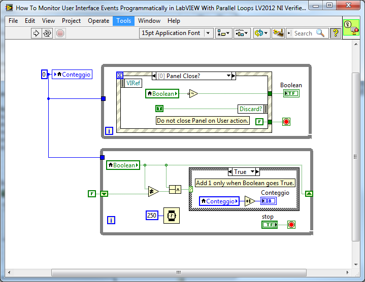Open the Edit menu

point(30,21)
